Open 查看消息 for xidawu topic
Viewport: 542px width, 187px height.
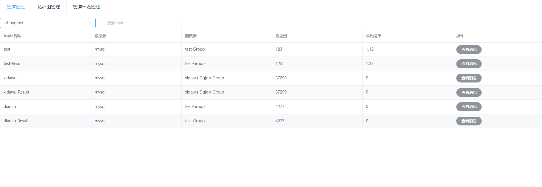469,78
